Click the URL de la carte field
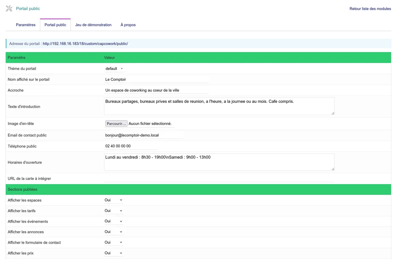This screenshot has width=394, height=260. click(219, 178)
